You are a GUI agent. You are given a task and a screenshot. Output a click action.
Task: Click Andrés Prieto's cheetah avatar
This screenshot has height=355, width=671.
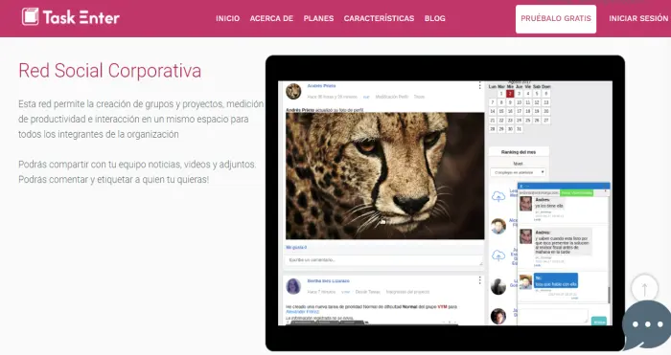(293, 92)
